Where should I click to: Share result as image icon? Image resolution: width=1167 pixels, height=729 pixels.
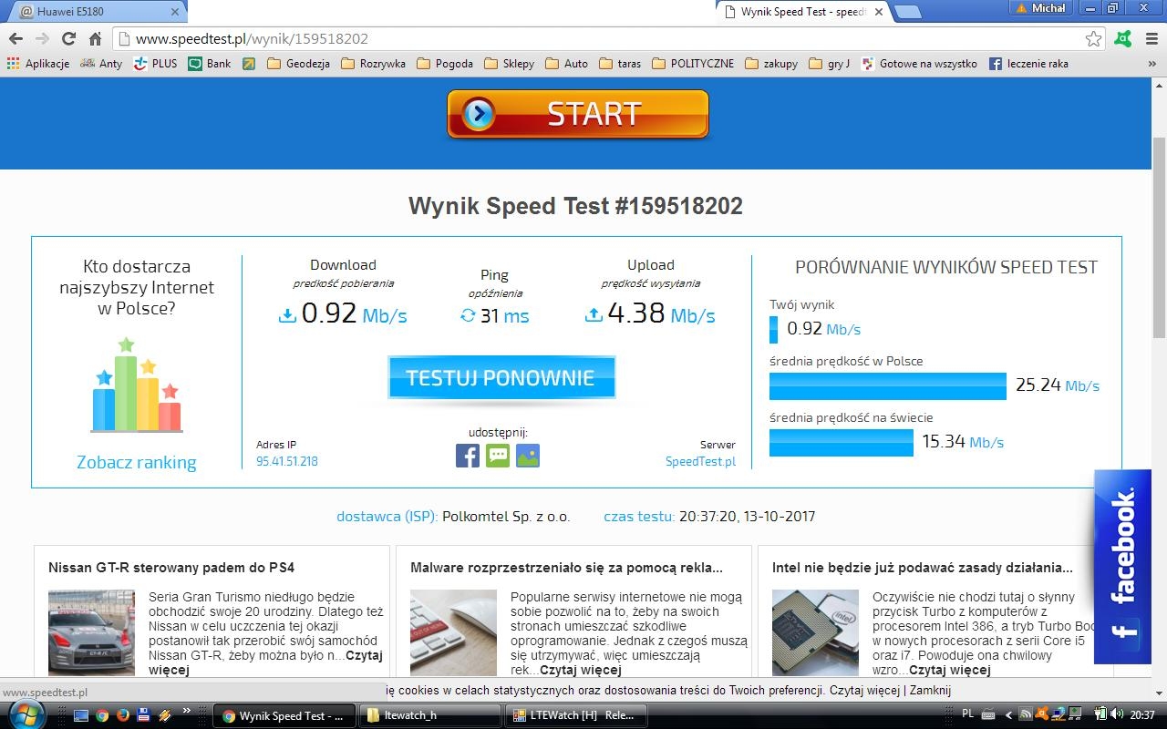(528, 456)
